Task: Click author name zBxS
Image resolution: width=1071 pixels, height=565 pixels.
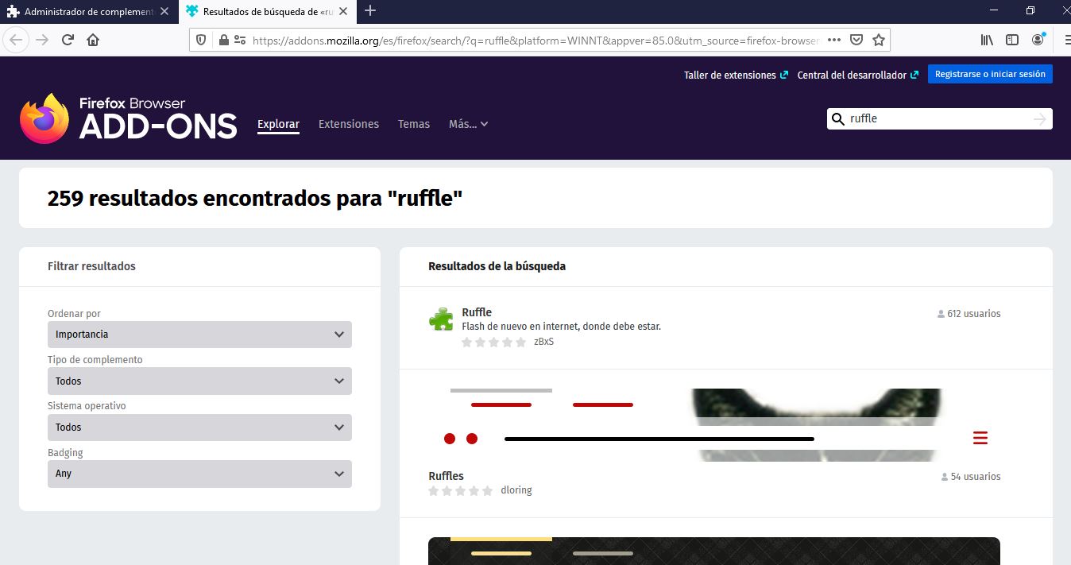Action: (544, 342)
